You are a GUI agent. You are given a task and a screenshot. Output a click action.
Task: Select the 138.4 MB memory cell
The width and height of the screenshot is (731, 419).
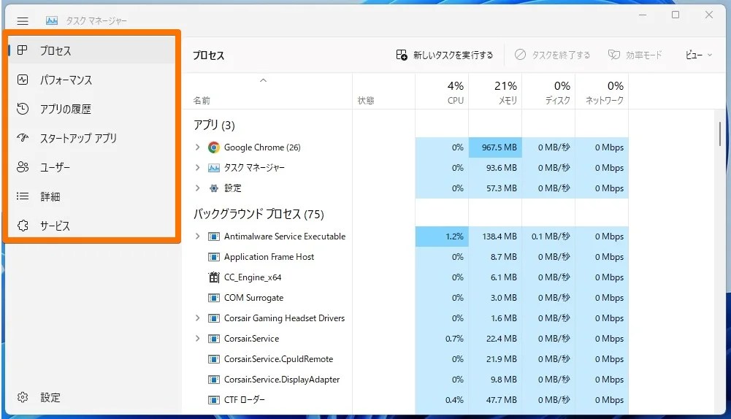pyautogui.click(x=495, y=237)
